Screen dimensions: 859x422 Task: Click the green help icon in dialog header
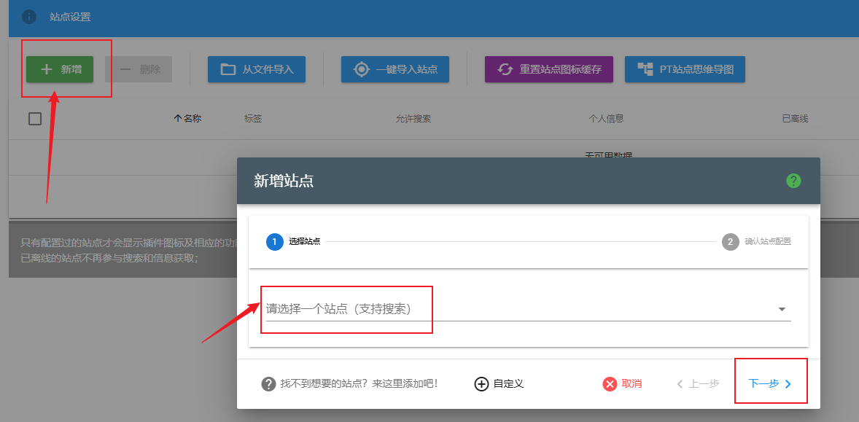point(793,181)
